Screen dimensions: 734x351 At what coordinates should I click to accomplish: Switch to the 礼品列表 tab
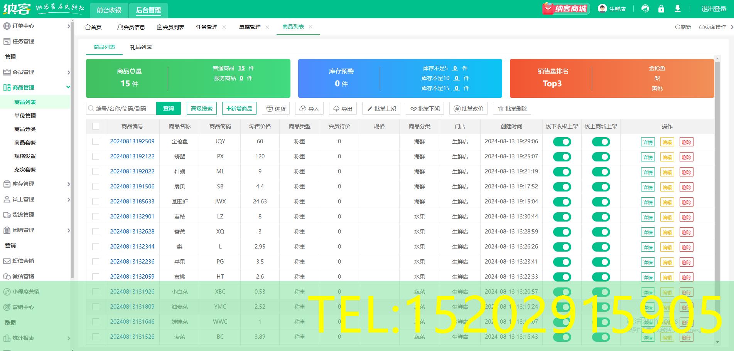(x=141, y=47)
